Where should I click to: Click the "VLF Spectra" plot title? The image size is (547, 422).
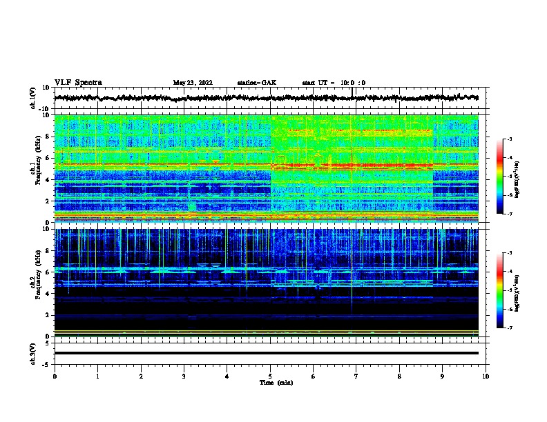[78, 83]
